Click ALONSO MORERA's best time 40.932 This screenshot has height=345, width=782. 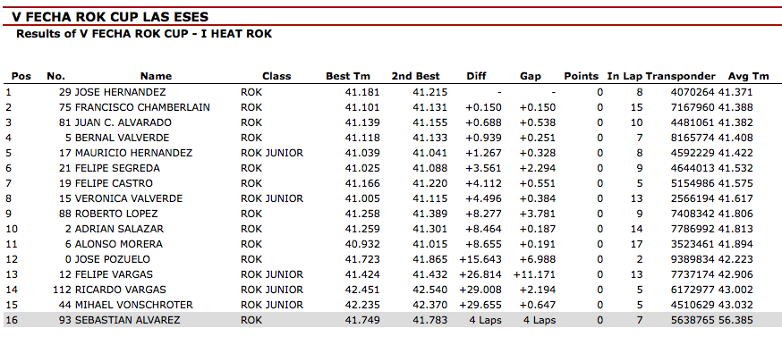point(362,244)
